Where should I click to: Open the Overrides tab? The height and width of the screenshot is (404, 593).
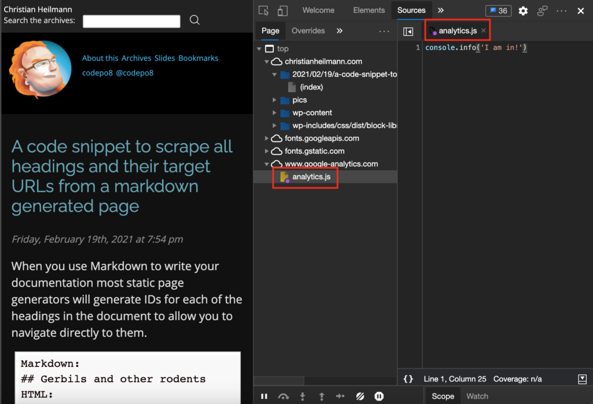(x=308, y=31)
